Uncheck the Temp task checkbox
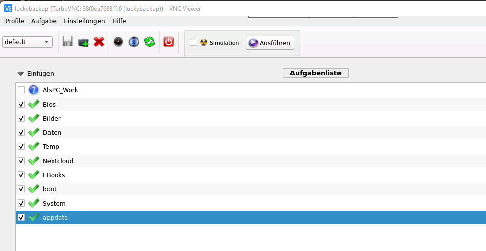Screen dimensions: 486x251 21,146
